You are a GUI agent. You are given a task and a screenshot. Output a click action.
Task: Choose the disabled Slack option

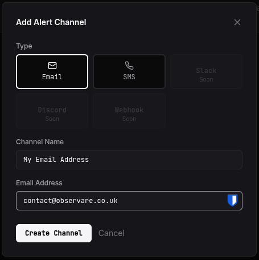(x=206, y=71)
